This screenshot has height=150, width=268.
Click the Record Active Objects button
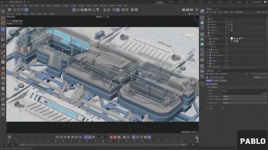tap(111, 137)
